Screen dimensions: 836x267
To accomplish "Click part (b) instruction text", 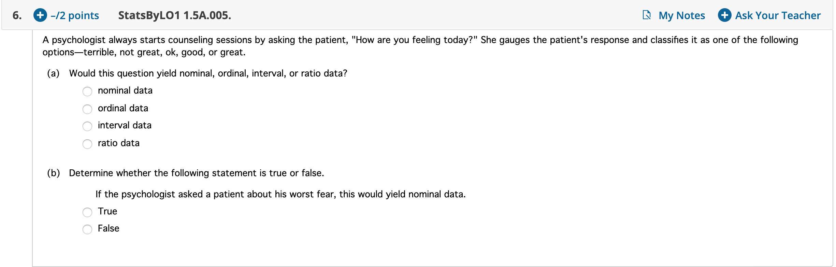I will pos(196,173).
